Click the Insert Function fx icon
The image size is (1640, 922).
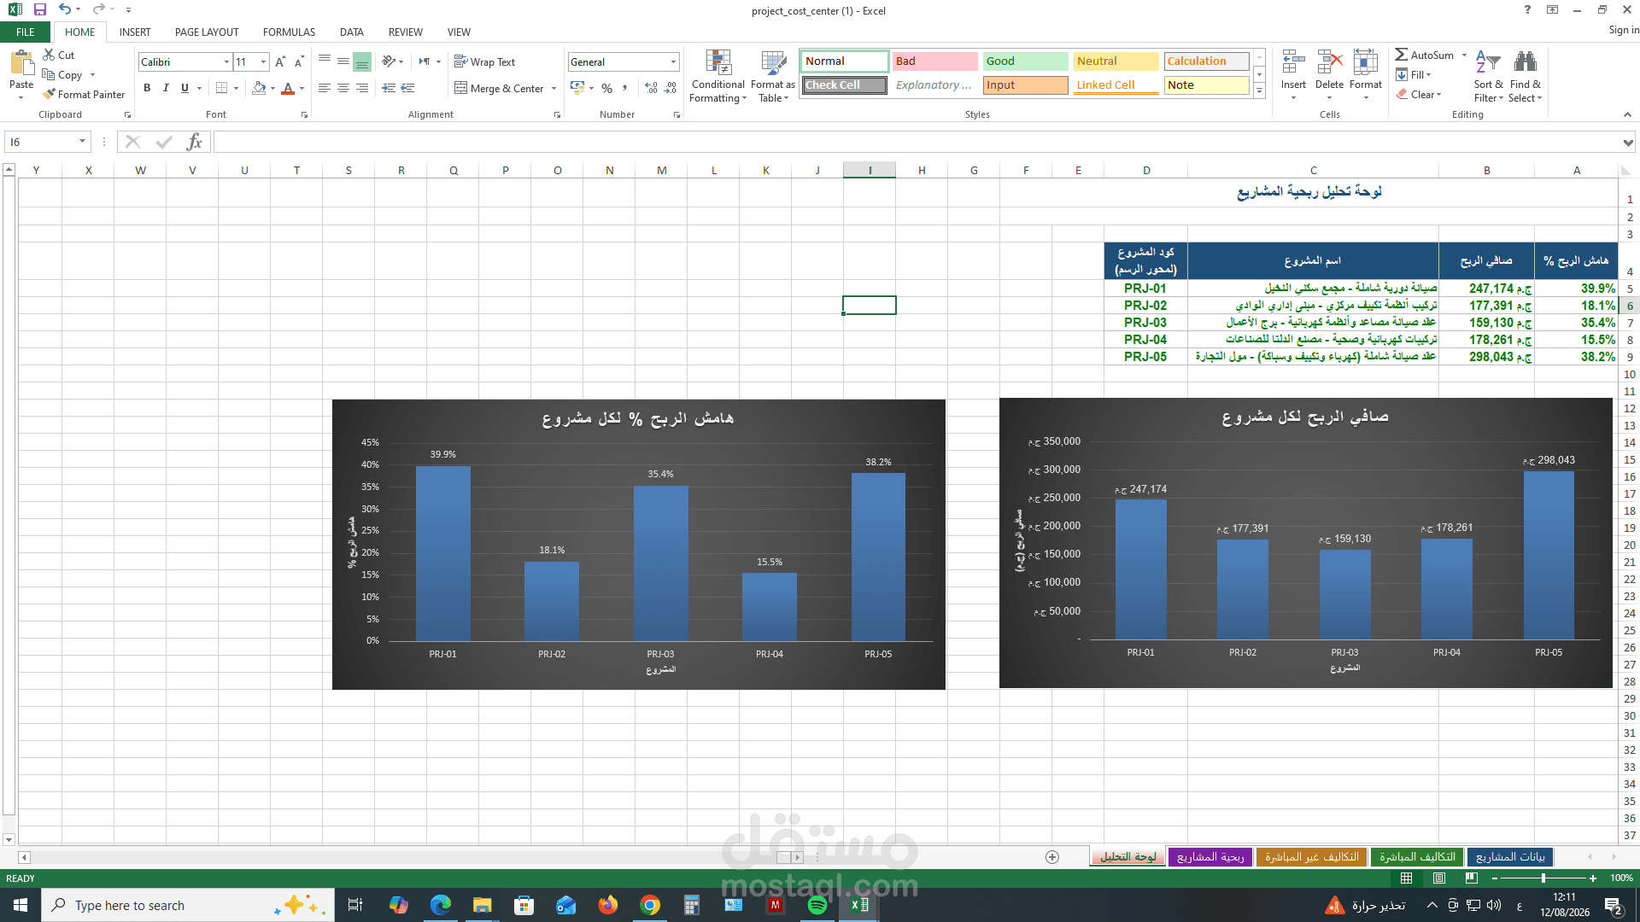tap(194, 142)
